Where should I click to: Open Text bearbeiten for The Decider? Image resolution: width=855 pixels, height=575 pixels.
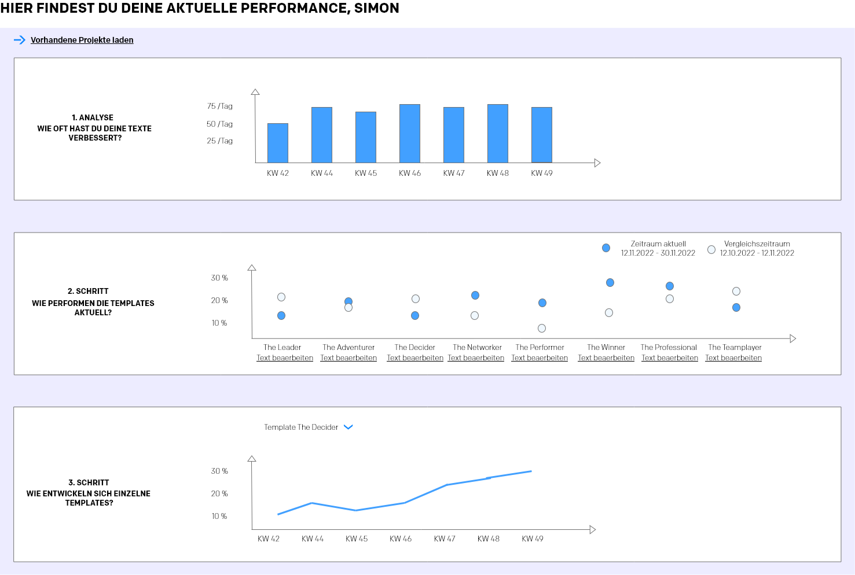tap(415, 358)
